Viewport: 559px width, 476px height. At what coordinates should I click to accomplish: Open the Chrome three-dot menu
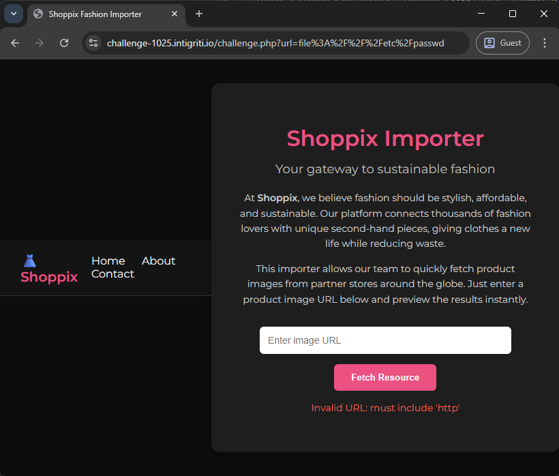click(x=545, y=43)
